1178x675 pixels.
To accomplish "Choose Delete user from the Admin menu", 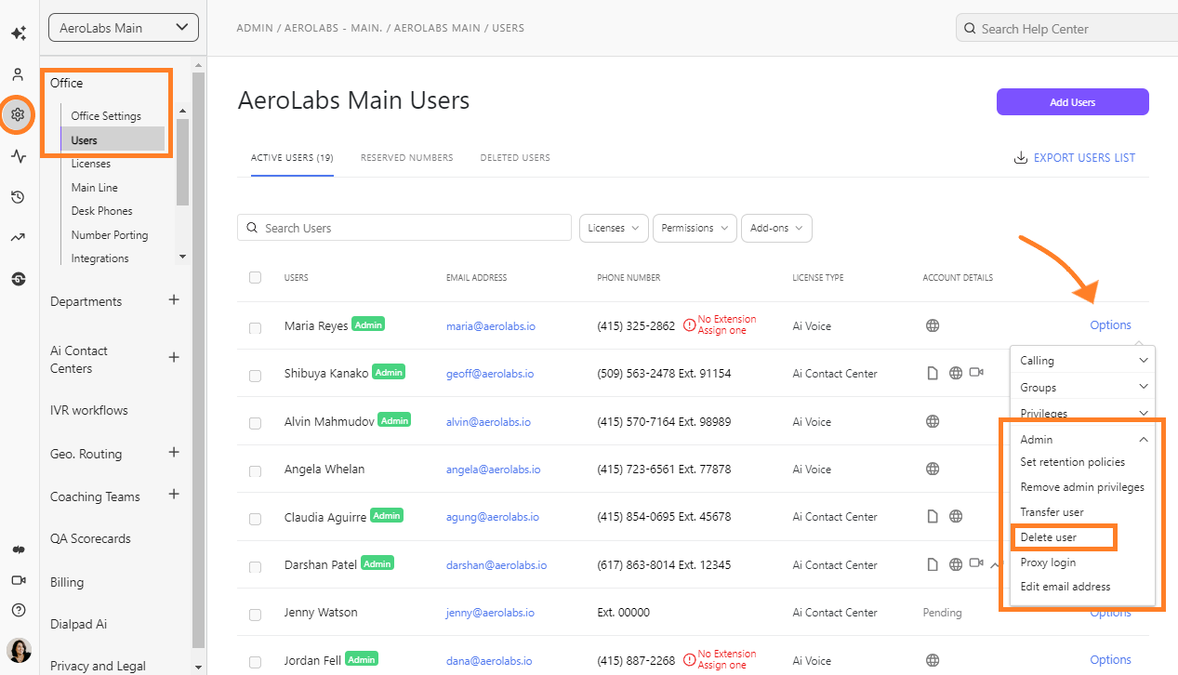I will click(x=1049, y=537).
